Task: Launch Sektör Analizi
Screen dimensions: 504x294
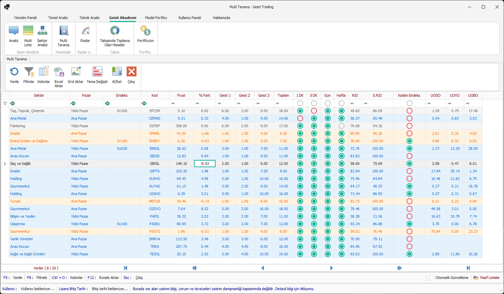Action: 42,35
